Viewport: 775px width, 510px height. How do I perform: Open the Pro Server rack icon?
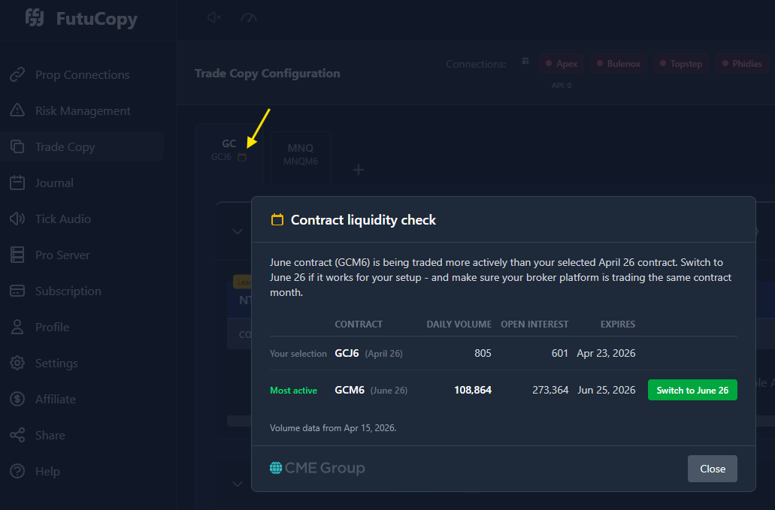17,255
